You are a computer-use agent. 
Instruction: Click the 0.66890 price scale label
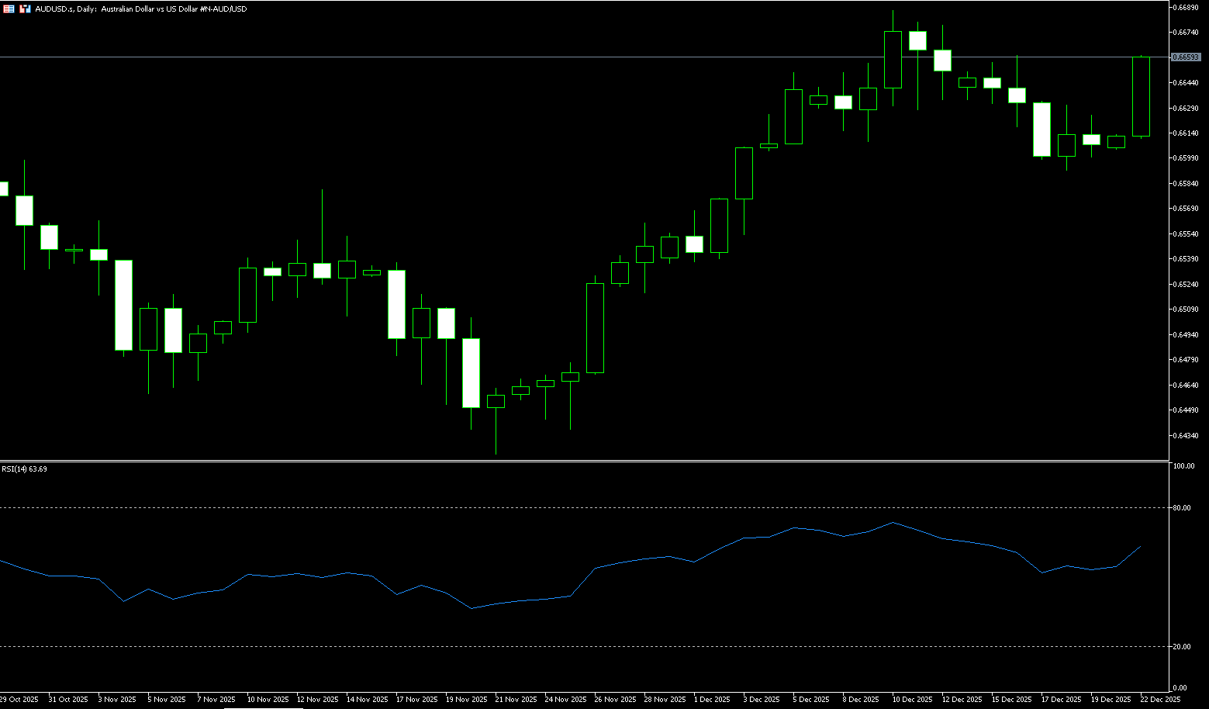click(1185, 7)
